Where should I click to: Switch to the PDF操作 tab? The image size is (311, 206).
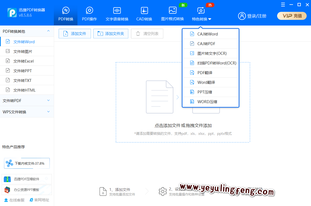89,13
